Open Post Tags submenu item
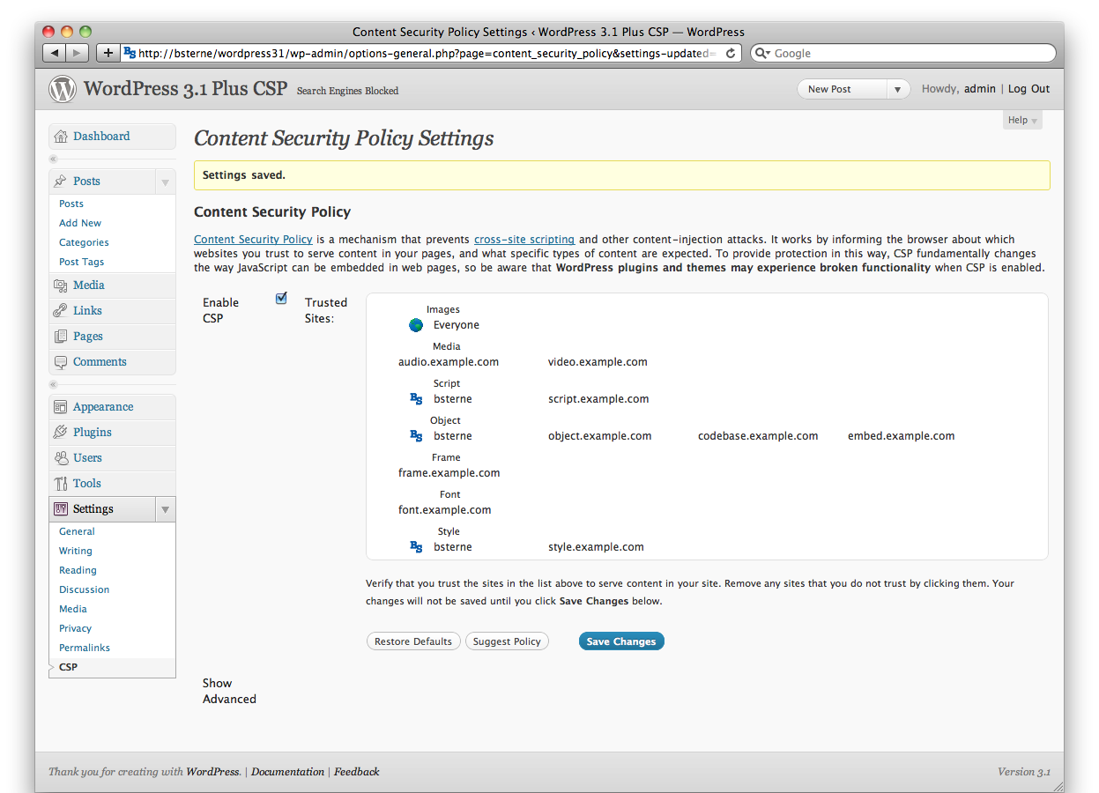Viewport: 1099px width, 793px height. (81, 262)
